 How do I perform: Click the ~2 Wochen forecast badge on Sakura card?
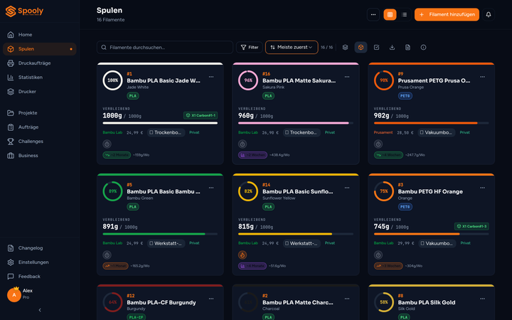click(x=252, y=155)
